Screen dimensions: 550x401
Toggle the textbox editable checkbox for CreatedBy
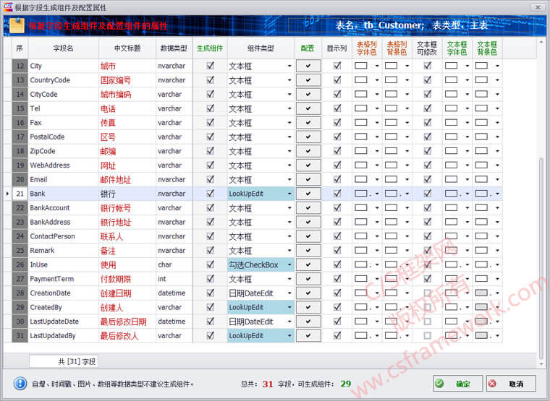[427, 307]
